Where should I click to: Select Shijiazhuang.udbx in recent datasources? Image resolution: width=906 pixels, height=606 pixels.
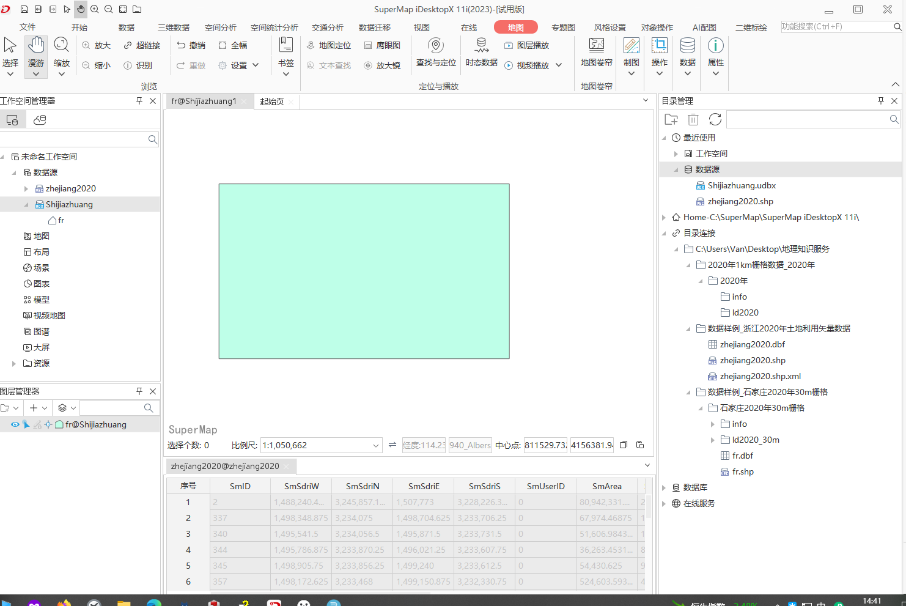coord(742,185)
